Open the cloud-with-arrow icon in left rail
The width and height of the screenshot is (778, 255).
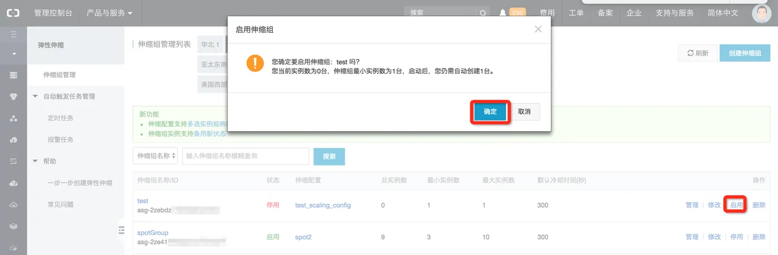point(13,140)
